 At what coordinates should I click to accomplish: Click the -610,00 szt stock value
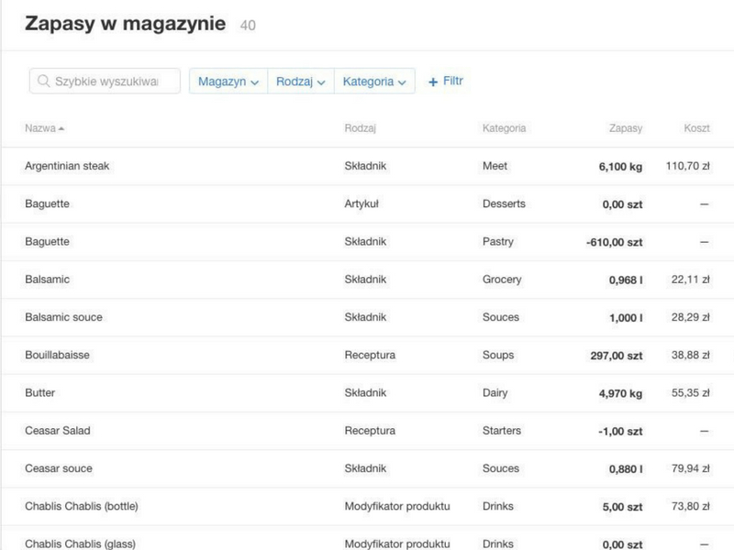(x=614, y=242)
